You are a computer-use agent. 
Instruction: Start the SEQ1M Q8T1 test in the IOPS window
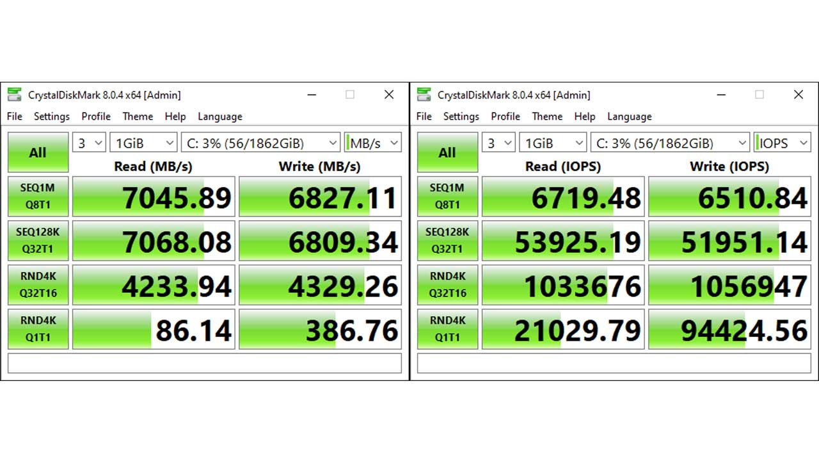pos(447,197)
